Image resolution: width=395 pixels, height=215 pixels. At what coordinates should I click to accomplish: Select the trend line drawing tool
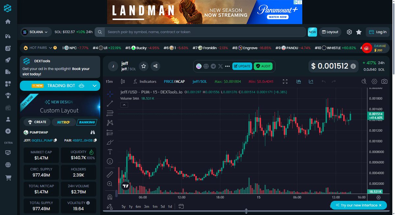coord(110,104)
